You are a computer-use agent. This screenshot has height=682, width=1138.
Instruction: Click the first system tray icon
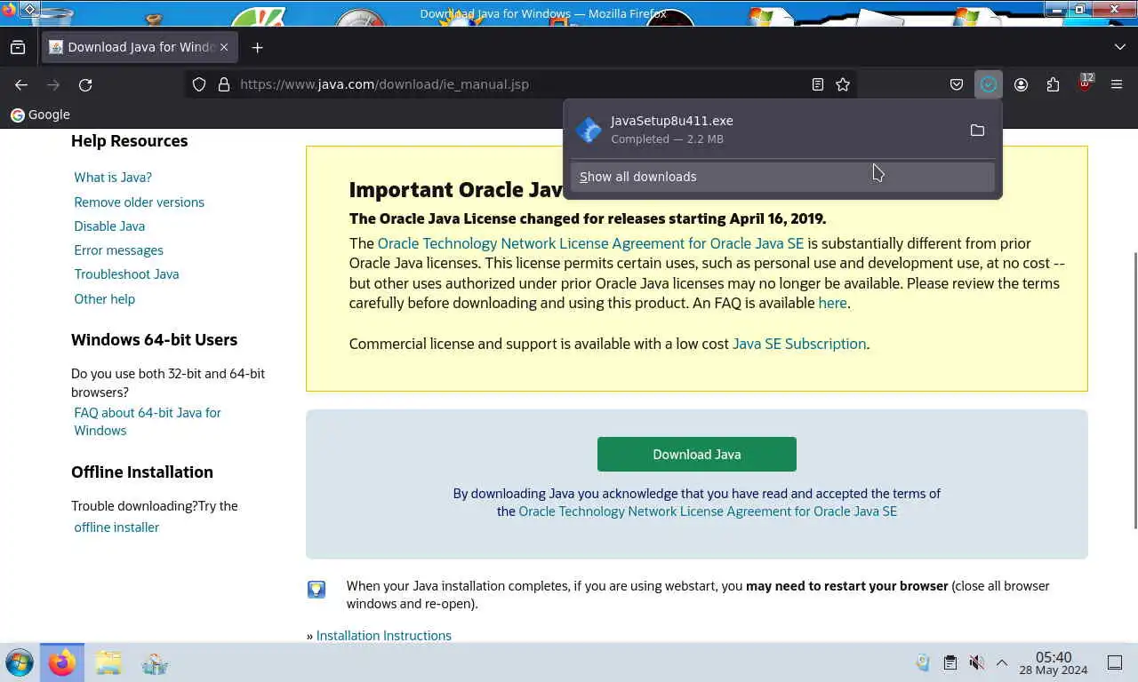(923, 662)
